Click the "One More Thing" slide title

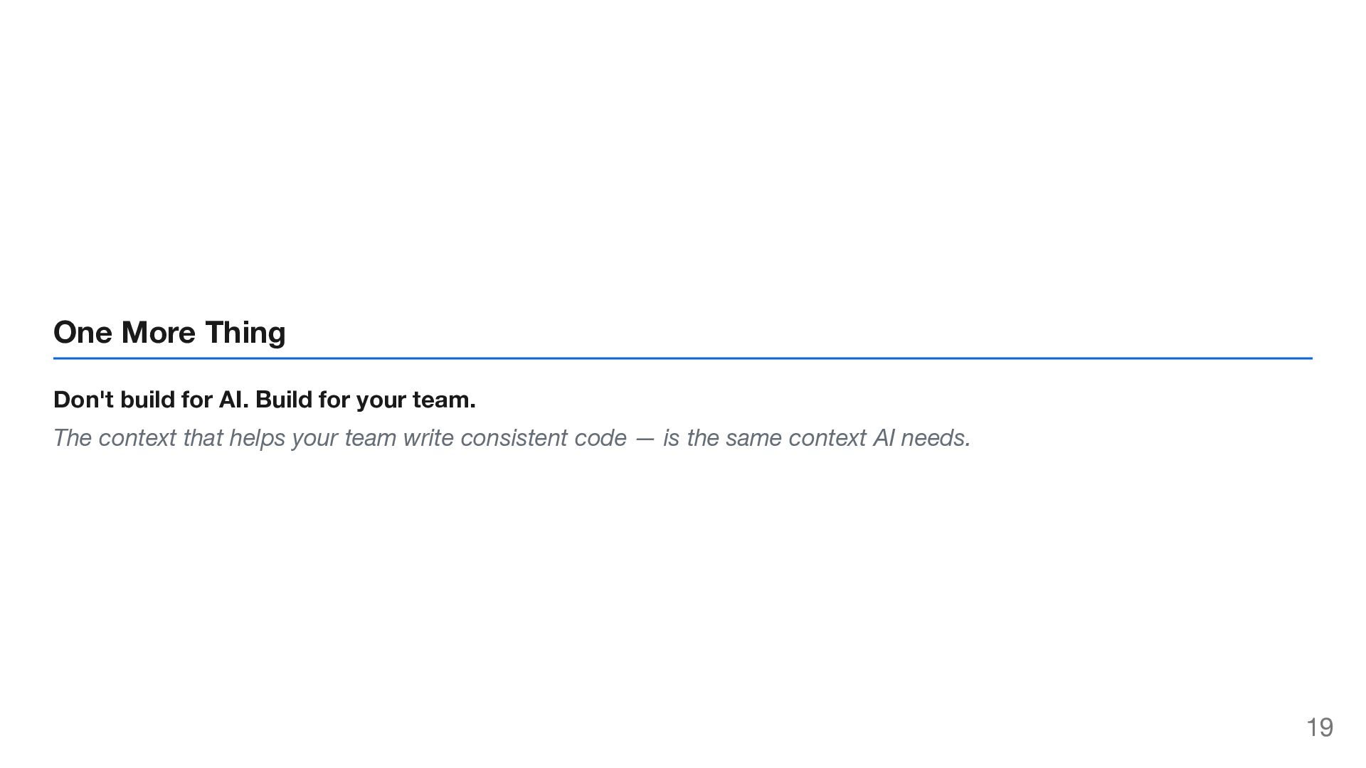point(169,332)
